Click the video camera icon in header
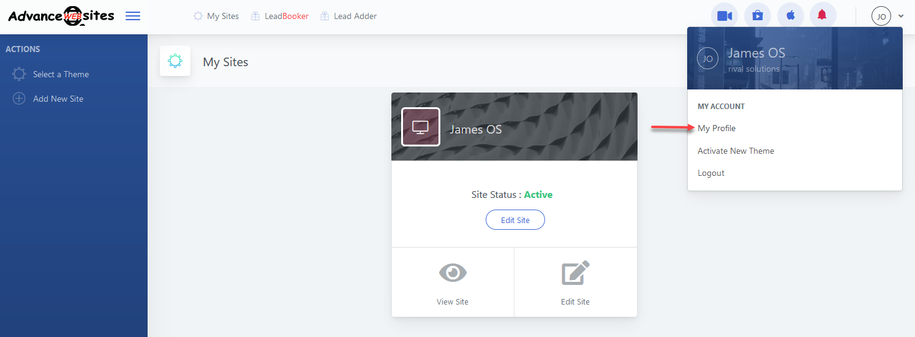The height and width of the screenshot is (337, 915). 725,16
